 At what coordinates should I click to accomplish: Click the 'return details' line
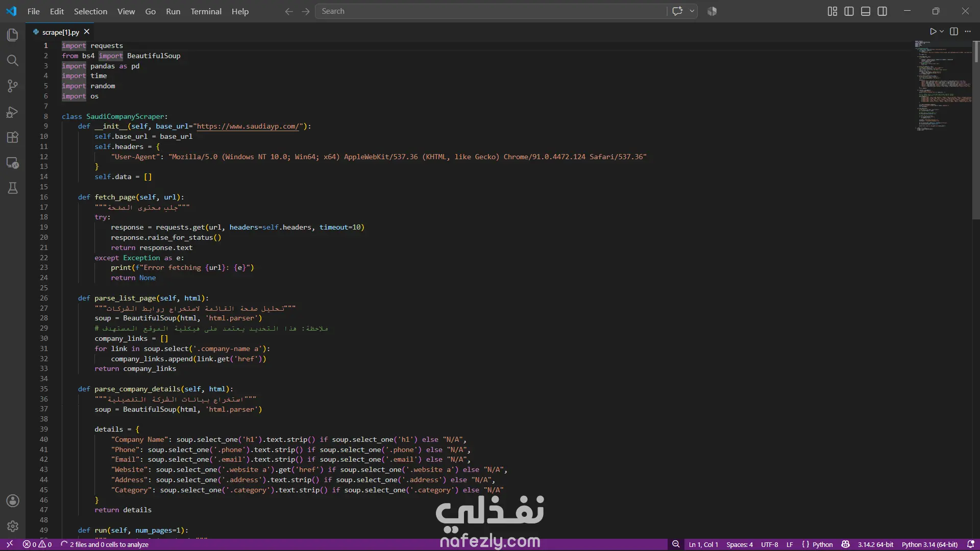tap(123, 510)
